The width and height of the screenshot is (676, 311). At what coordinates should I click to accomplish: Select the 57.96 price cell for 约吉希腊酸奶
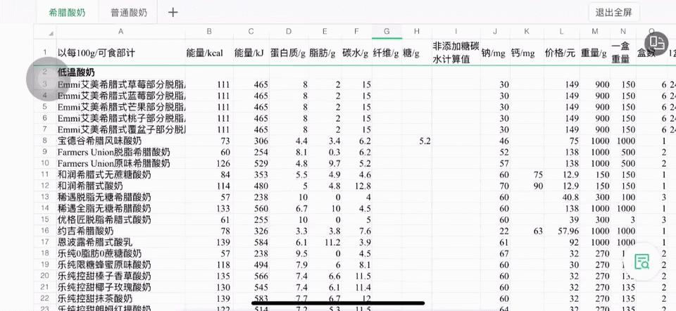pyautogui.click(x=561, y=231)
